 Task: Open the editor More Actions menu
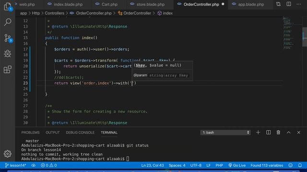click(x=298, y=4)
